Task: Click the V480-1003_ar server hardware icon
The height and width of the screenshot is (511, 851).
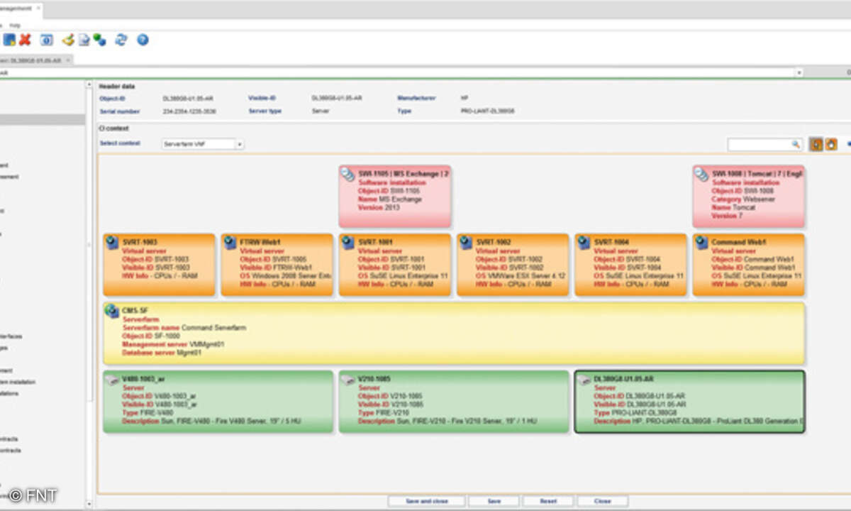Action: pyautogui.click(x=111, y=380)
